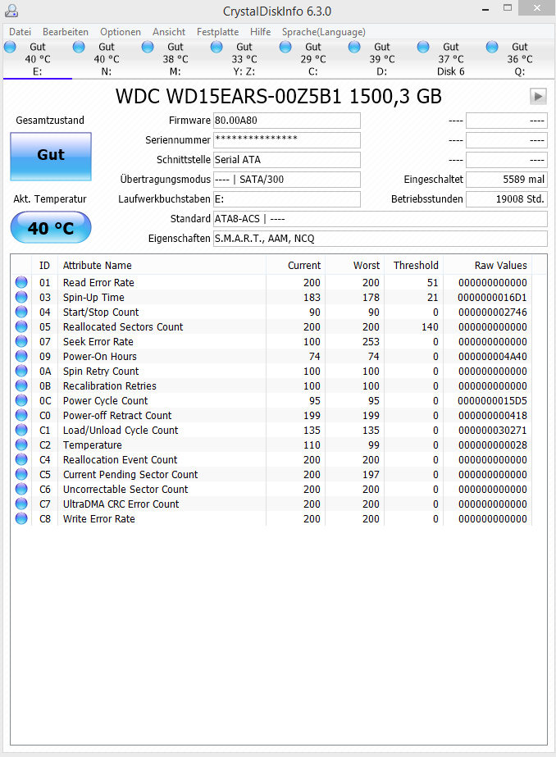Click the blue Gut health status button
The width and height of the screenshot is (556, 757).
tap(51, 157)
